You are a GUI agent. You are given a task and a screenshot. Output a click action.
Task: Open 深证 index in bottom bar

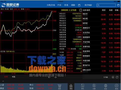(12, 88)
